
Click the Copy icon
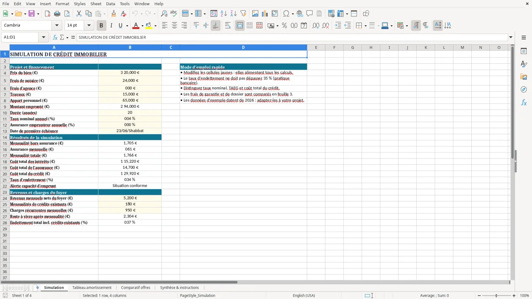click(x=88, y=14)
